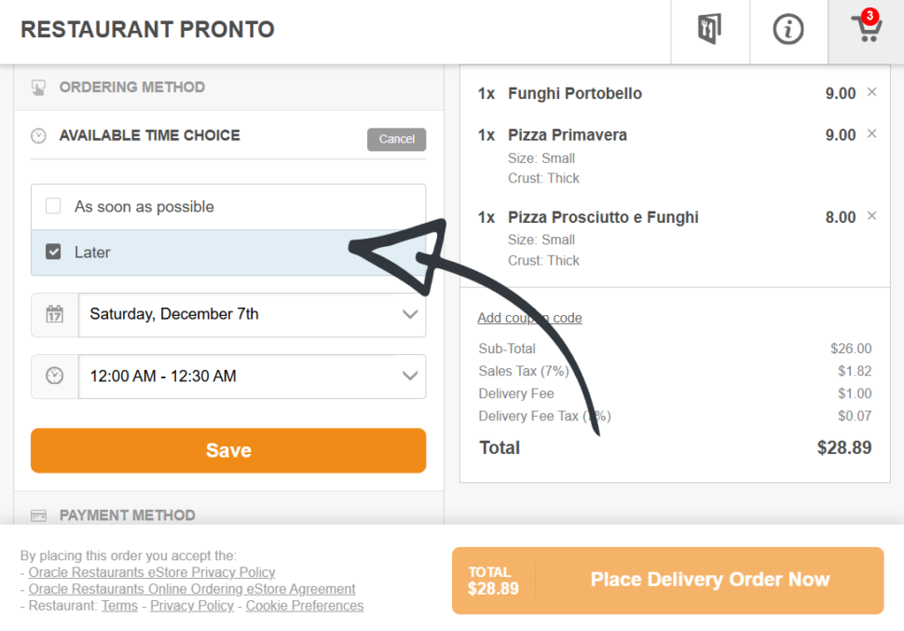904x631 pixels.
Task: Open the shopping cart icon
Action: pyautogui.click(x=866, y=28)
